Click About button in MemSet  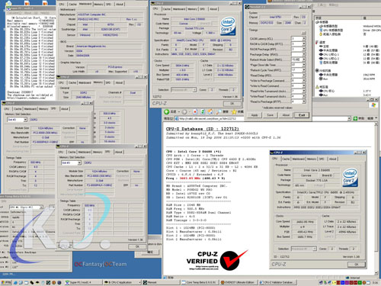286,115
